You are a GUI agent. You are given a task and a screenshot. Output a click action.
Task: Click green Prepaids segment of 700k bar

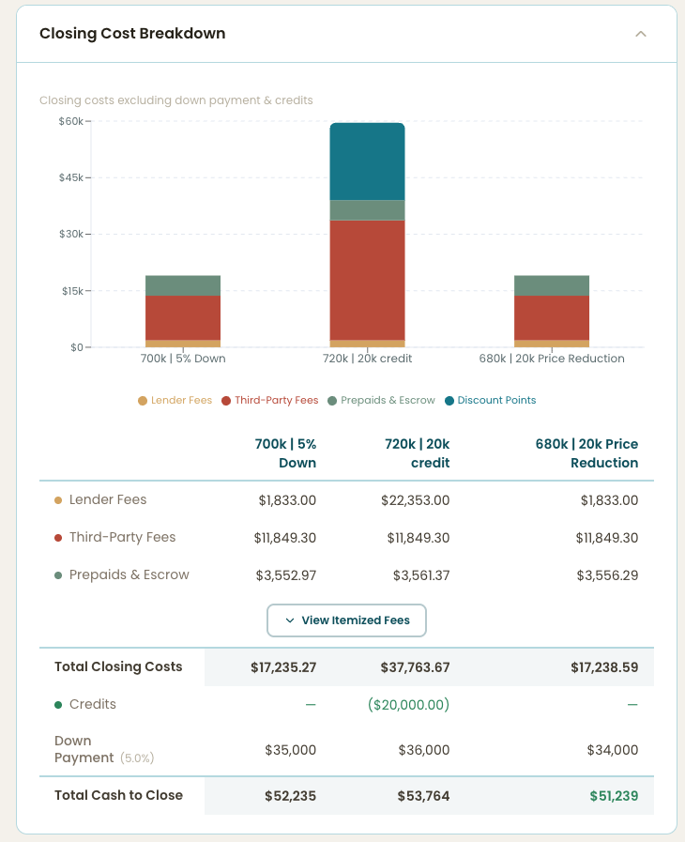click(183, 285)
